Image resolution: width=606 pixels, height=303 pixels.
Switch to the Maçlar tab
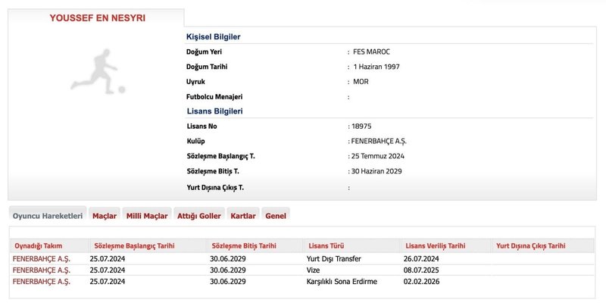pyautogui.click(x=105, y=216)
